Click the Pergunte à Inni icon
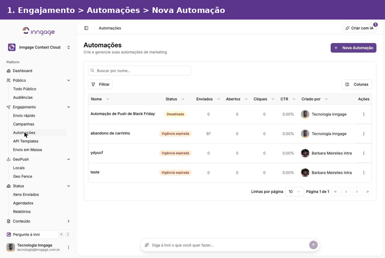Screen dimensions: 385x258 coord(9,235)
